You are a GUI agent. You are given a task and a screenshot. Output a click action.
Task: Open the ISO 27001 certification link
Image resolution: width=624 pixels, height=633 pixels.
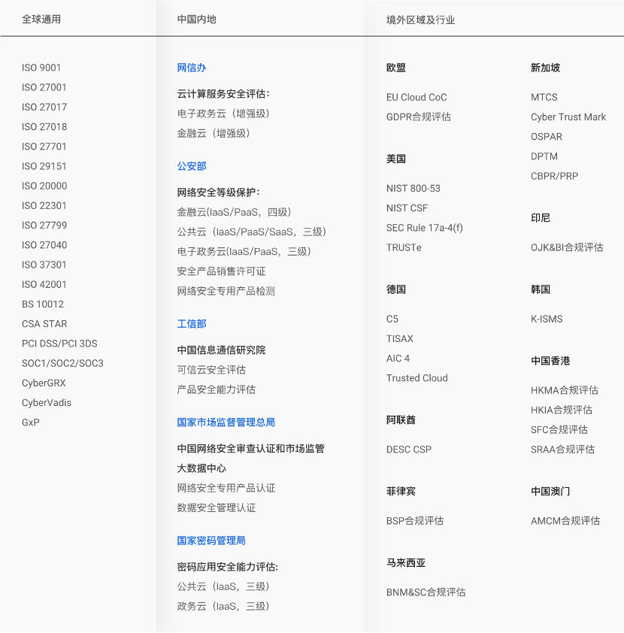(44, 87)
